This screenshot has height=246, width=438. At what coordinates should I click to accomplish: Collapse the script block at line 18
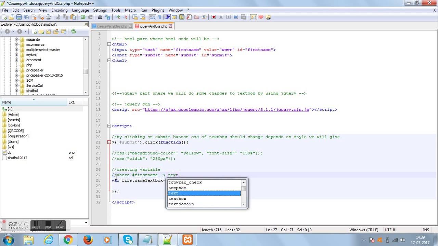point(109,126)
